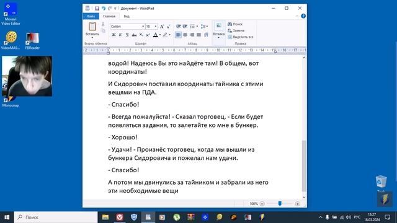This screenshot has width=397, height=223.
Task: Toggle subscript formatting
Action: pyautogui.click(x=141, y=35)
